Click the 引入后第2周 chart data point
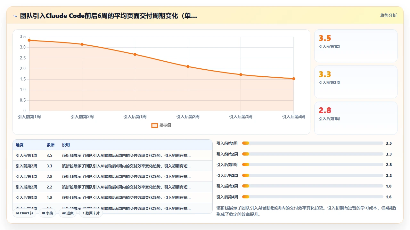The width and height of the screenshot is (410, 230). [x=188, y=66]
